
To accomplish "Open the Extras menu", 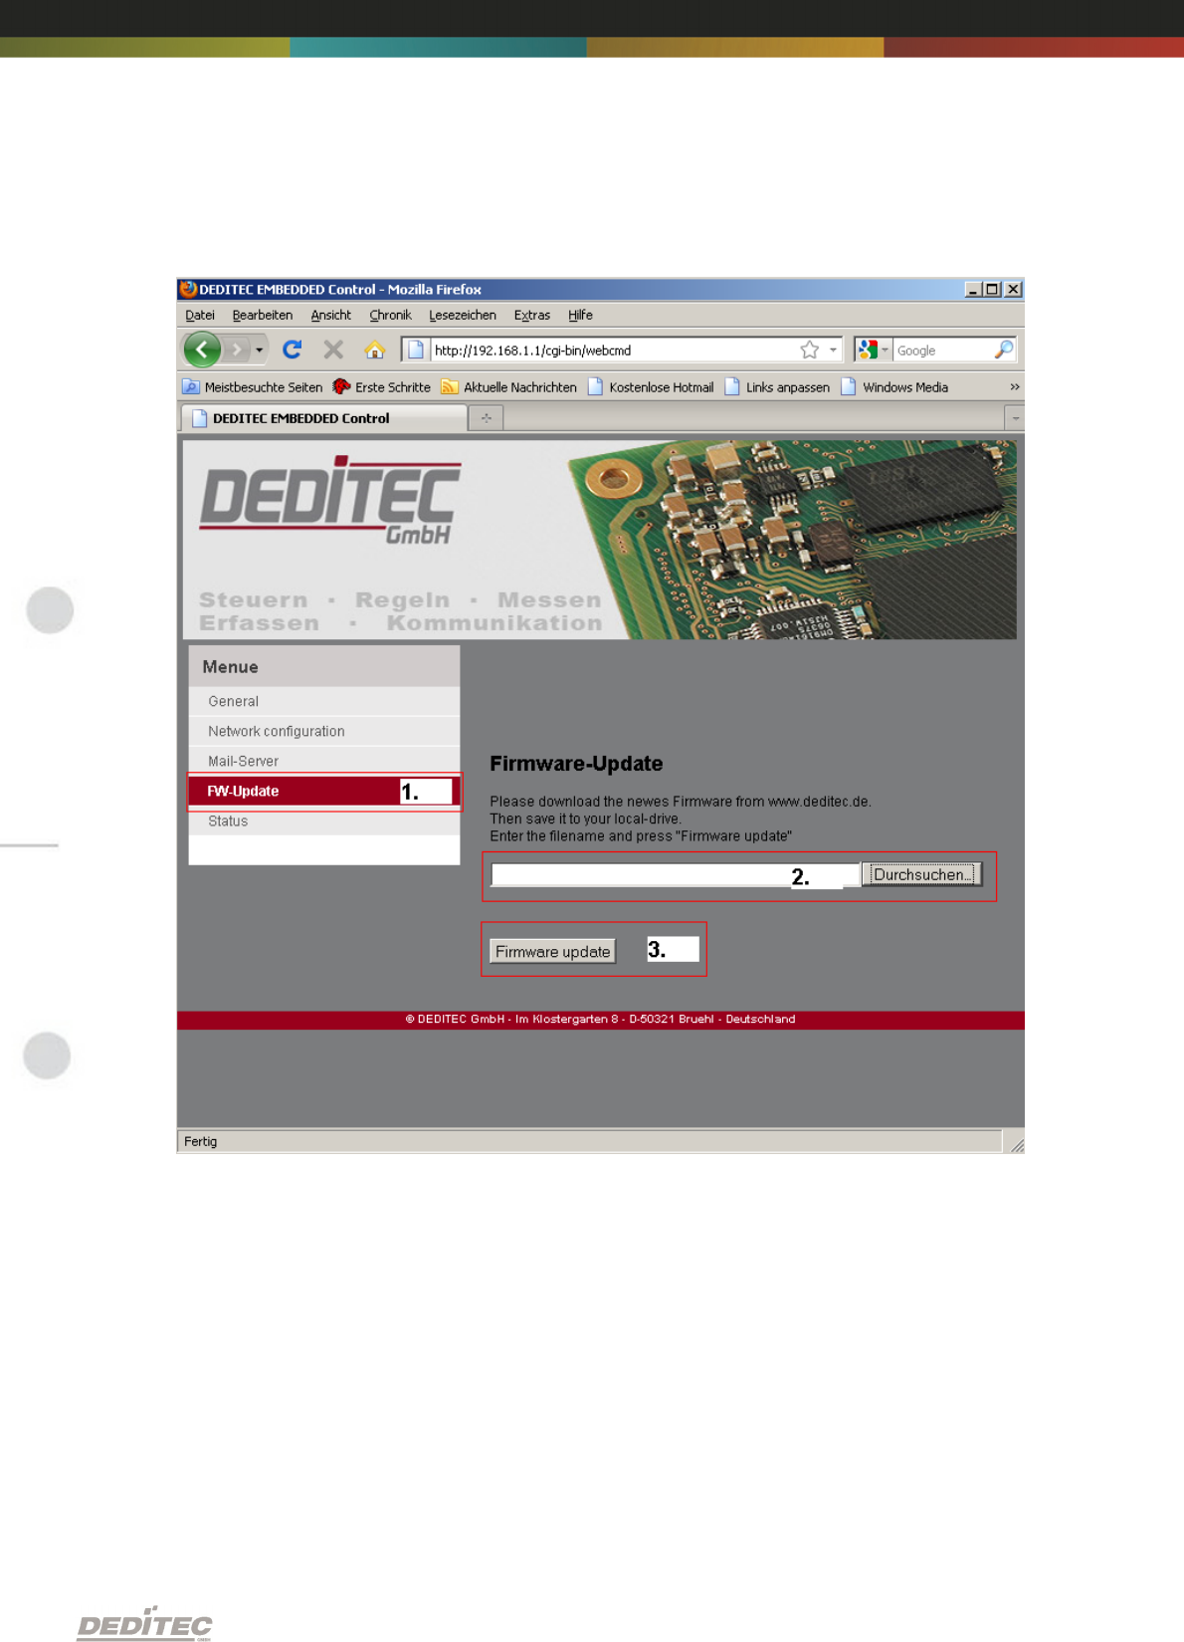I will pyautogui.click(x=532, y=315).
